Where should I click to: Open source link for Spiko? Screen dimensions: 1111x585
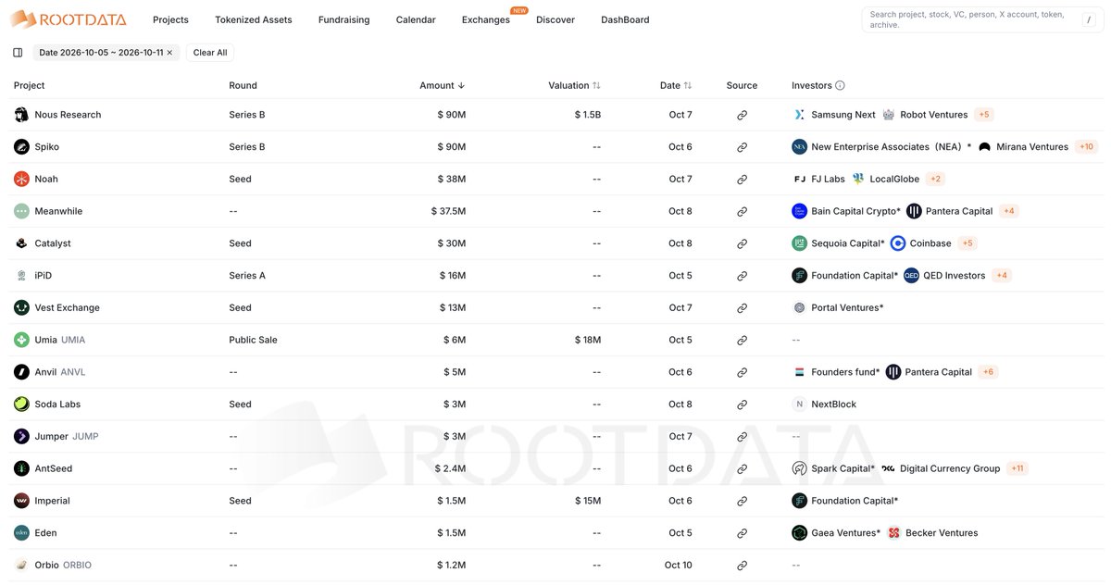click(742, 147)
